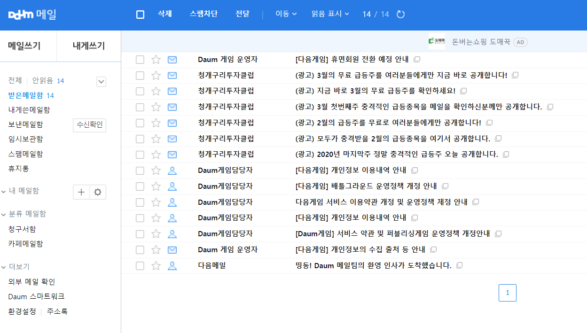This screenshot has width=587, height=333.
Task: Open 환경설정 link
Action: [22, 311]
